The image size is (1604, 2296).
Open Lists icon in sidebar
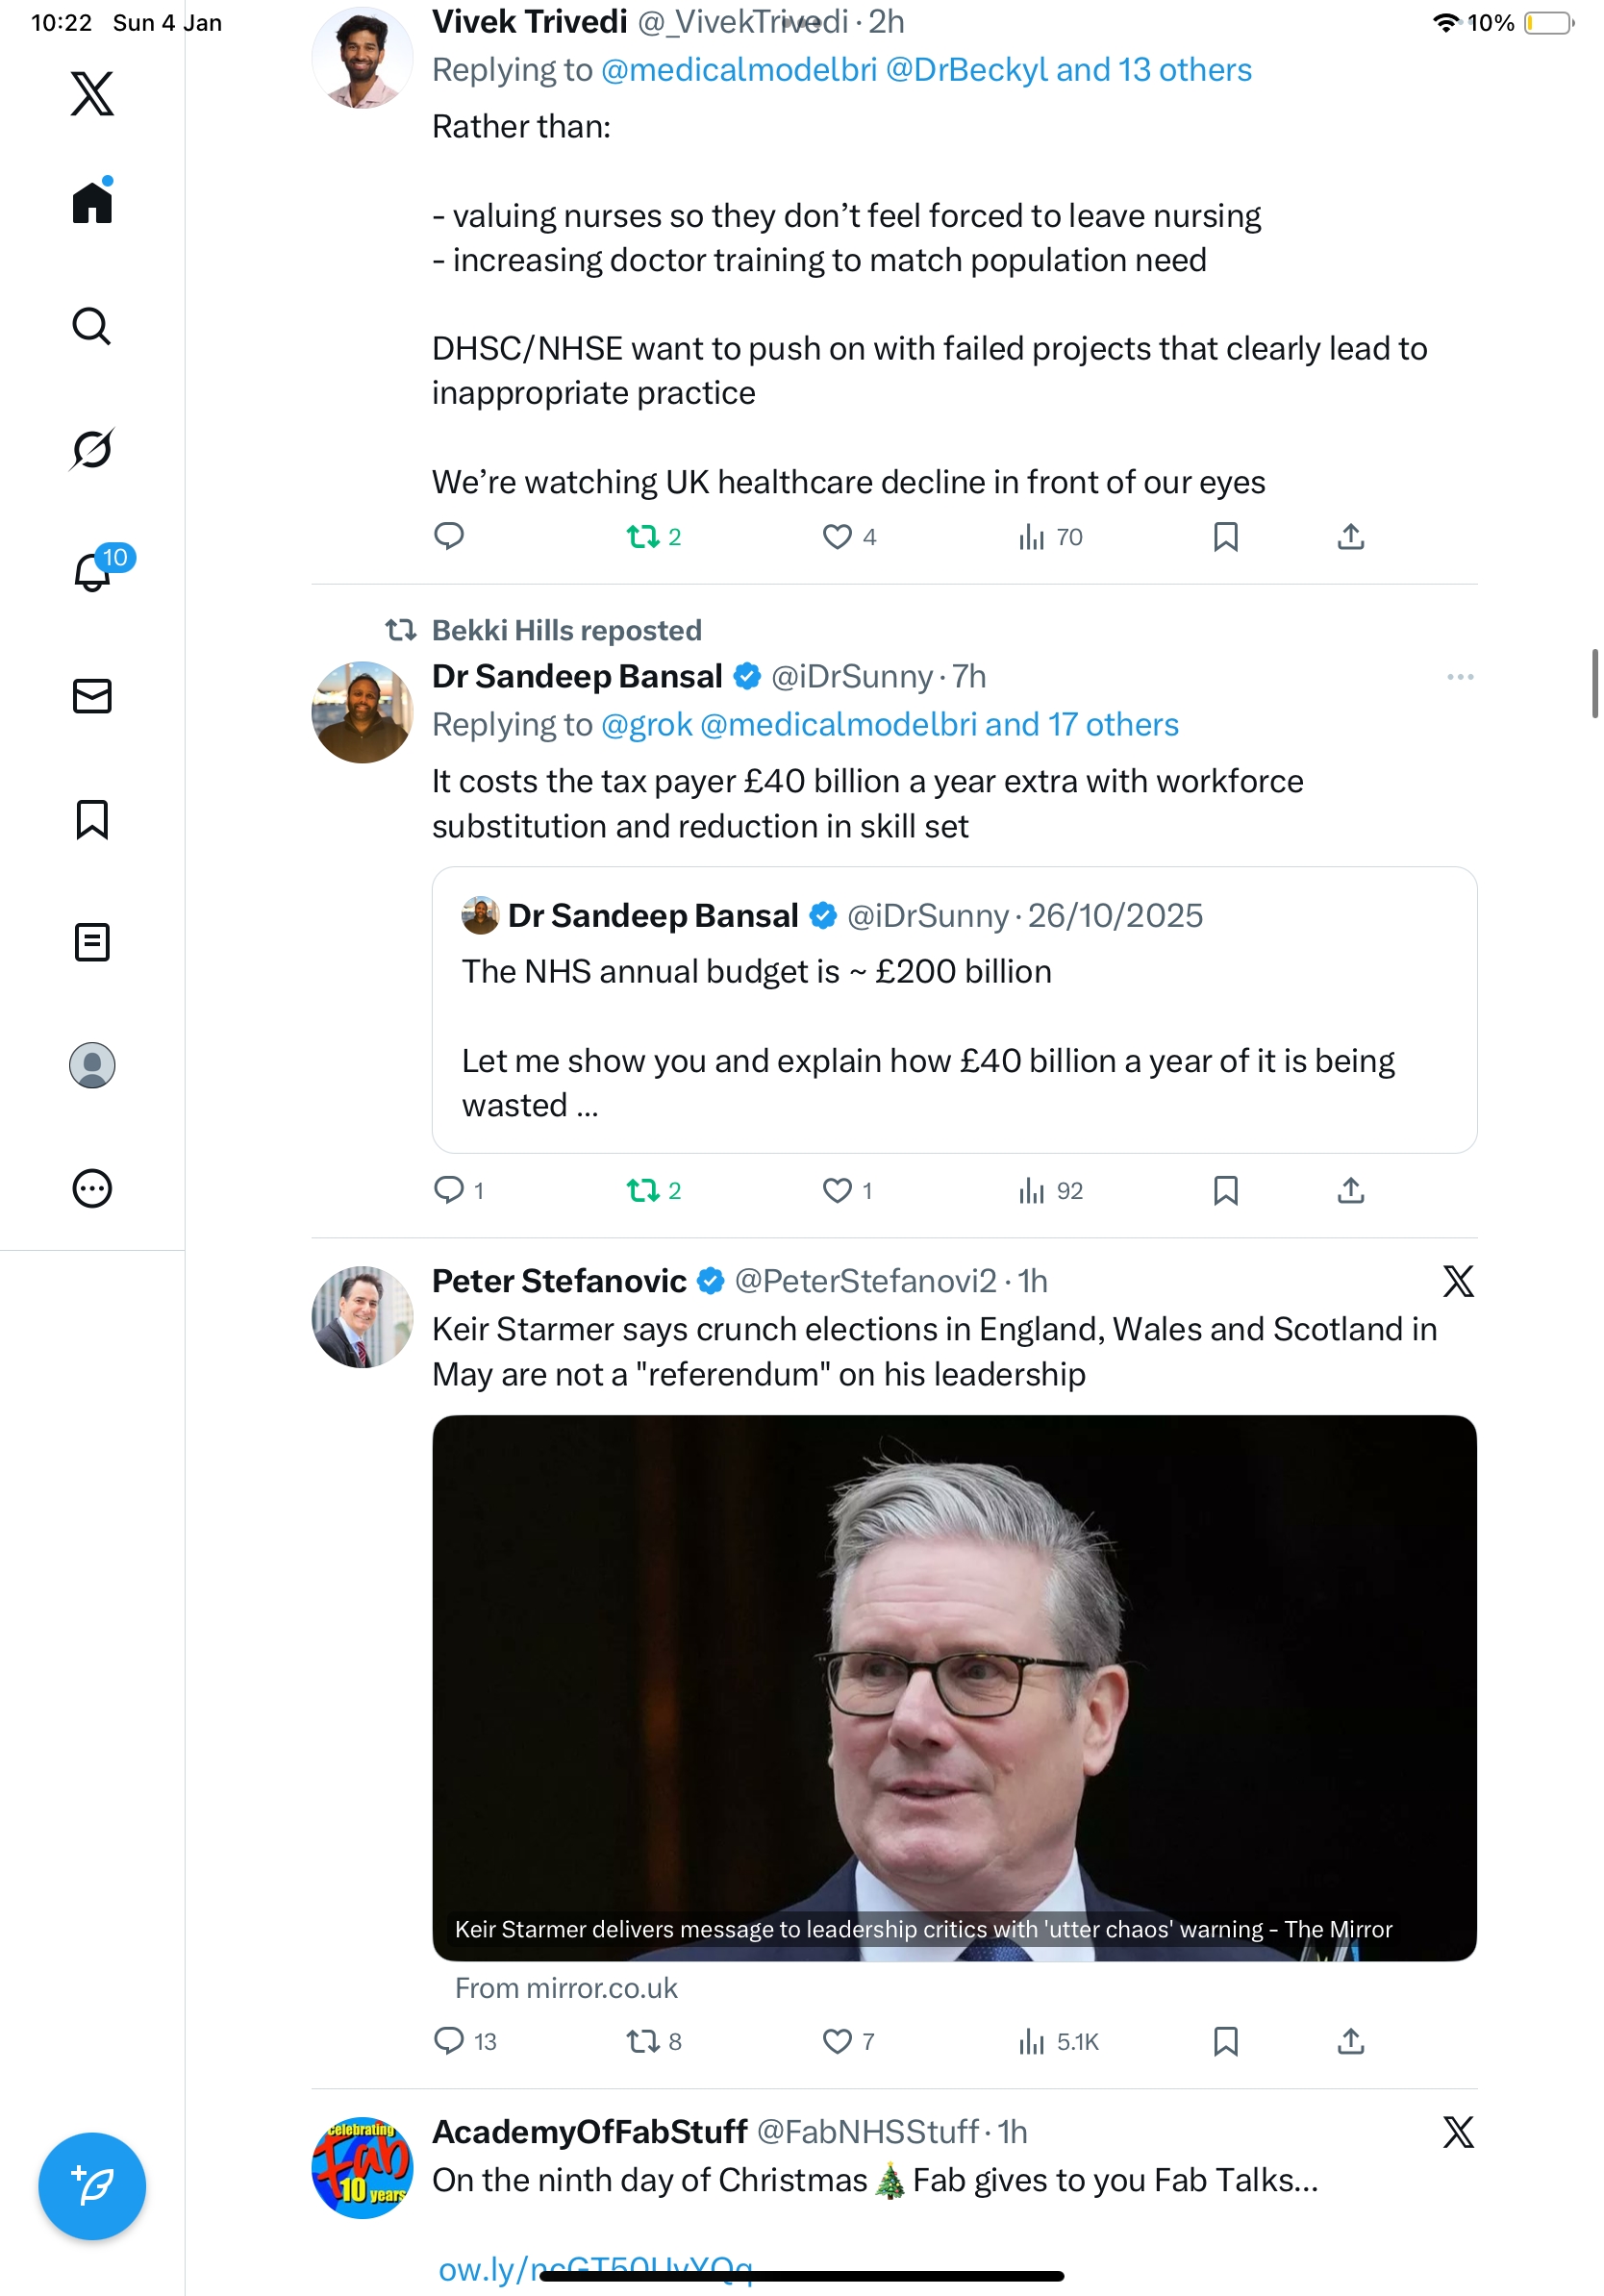[92, 942]
